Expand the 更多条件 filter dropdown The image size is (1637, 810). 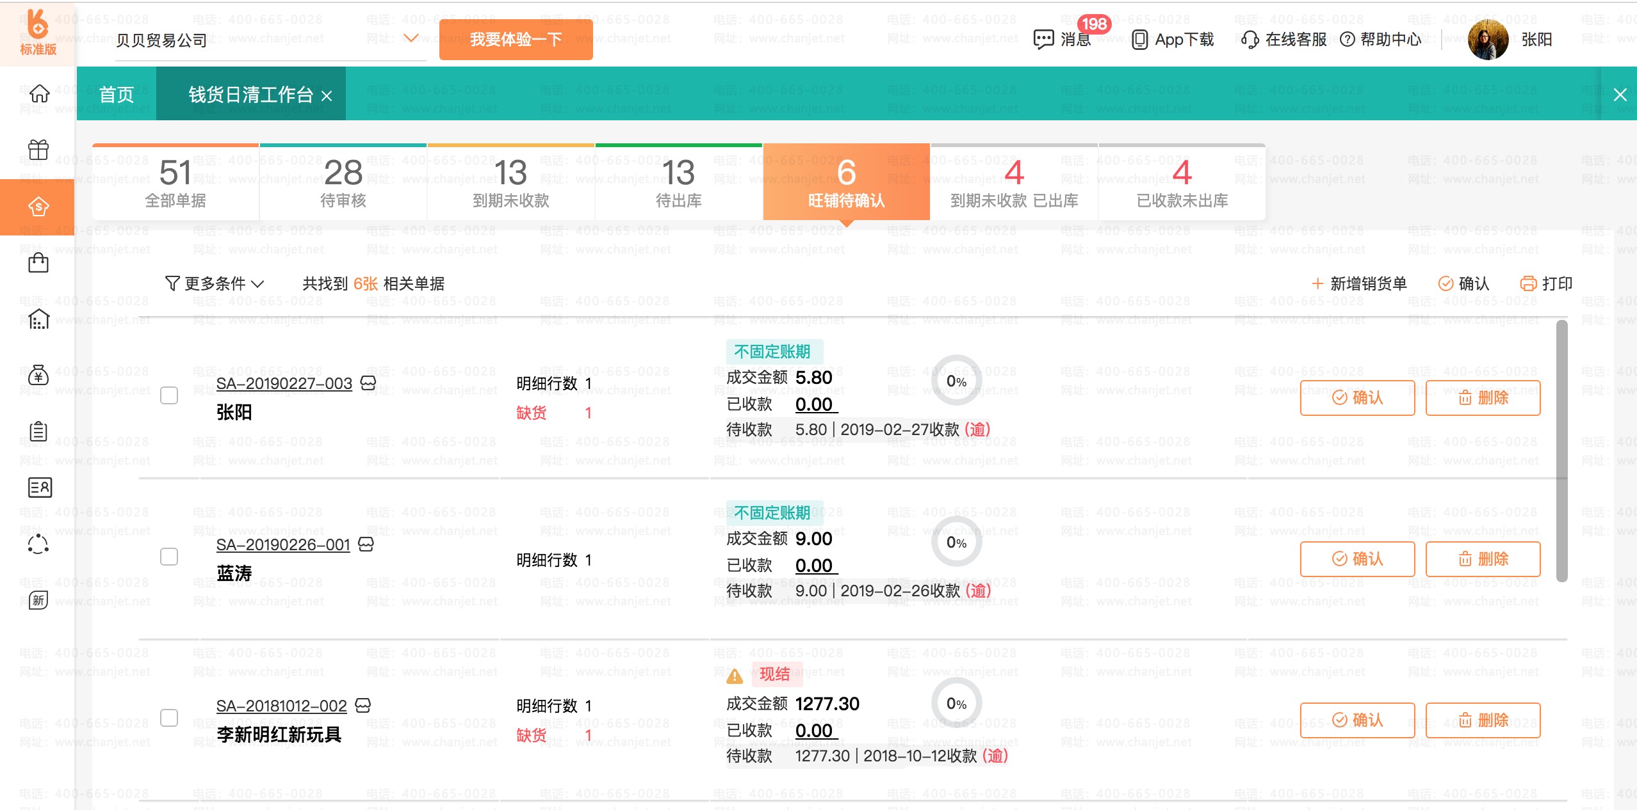click(x=215, y=283)
